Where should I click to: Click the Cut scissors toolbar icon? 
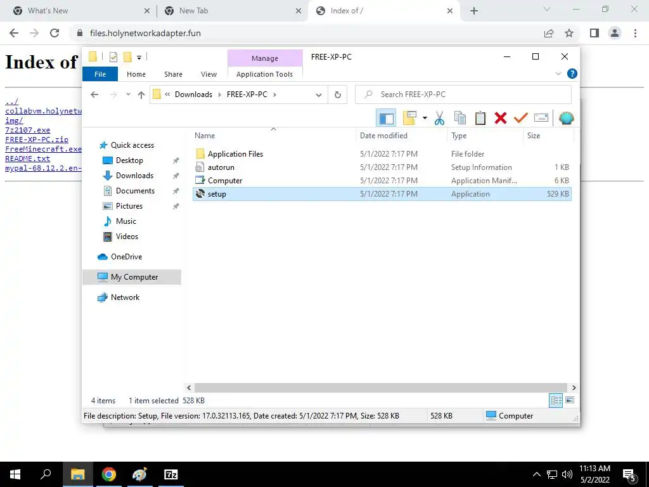point(439,119)
